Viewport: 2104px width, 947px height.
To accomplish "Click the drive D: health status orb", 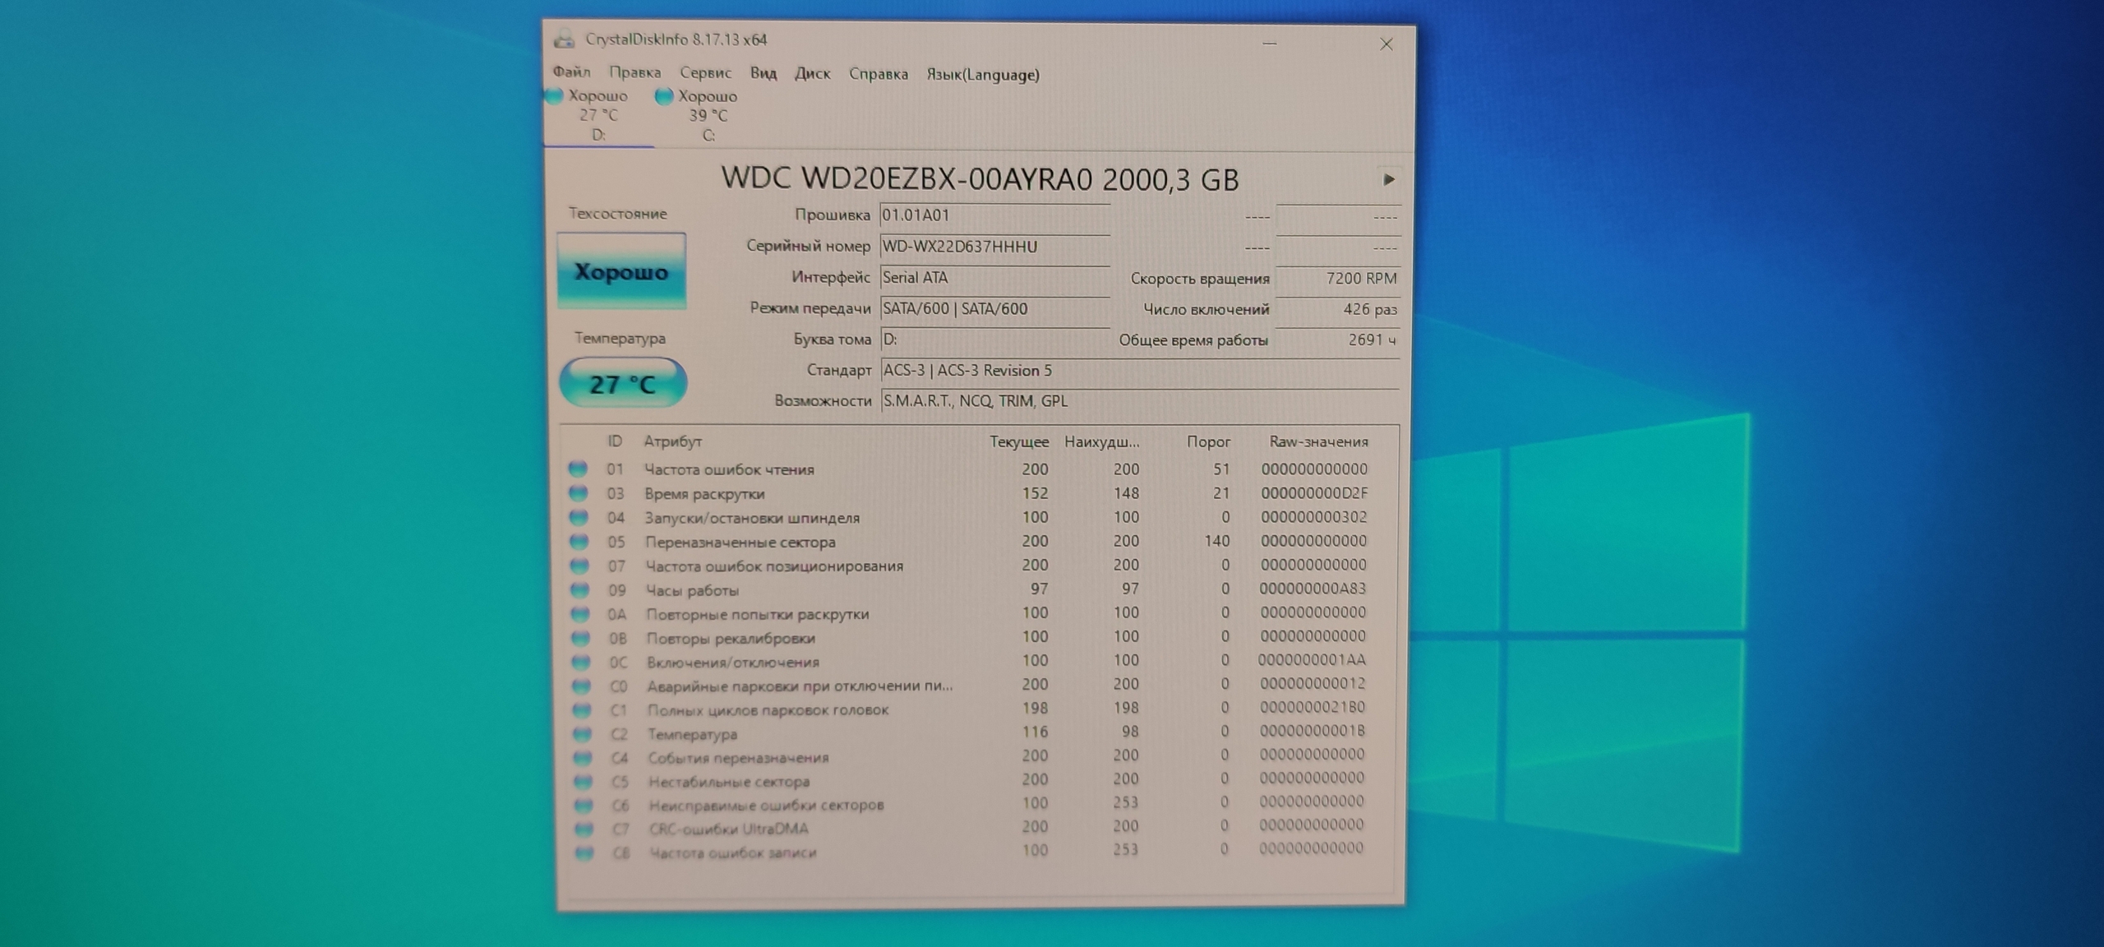I will tap(555, 96).
